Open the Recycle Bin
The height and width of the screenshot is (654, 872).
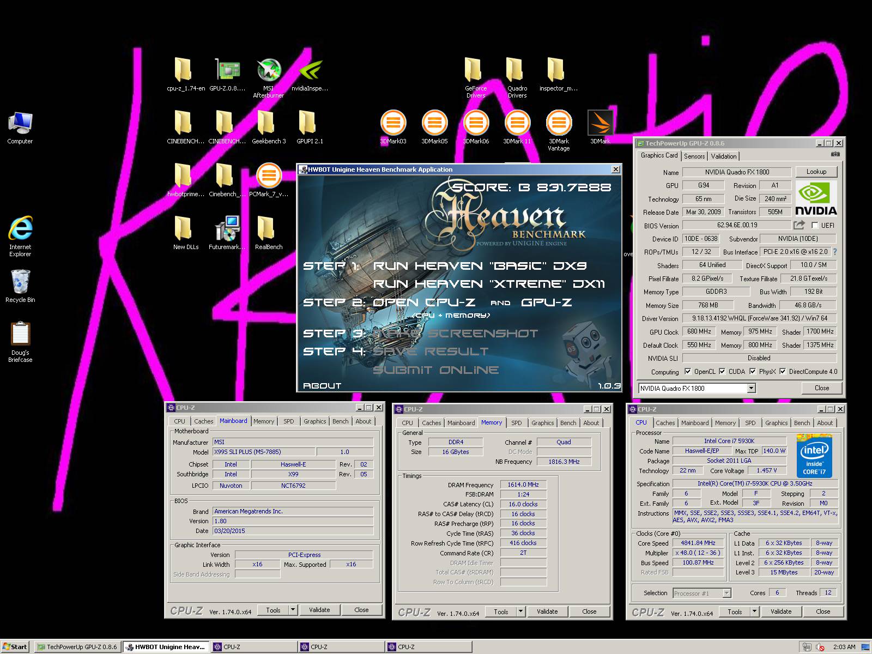20,281
